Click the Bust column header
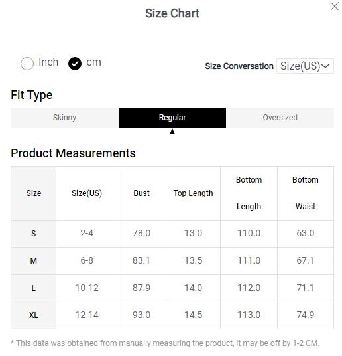Image resolution: width=342 pixels, height=356 pixels. 141,193
